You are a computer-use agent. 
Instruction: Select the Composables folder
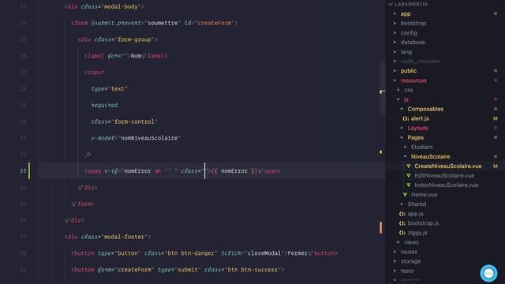425,109
